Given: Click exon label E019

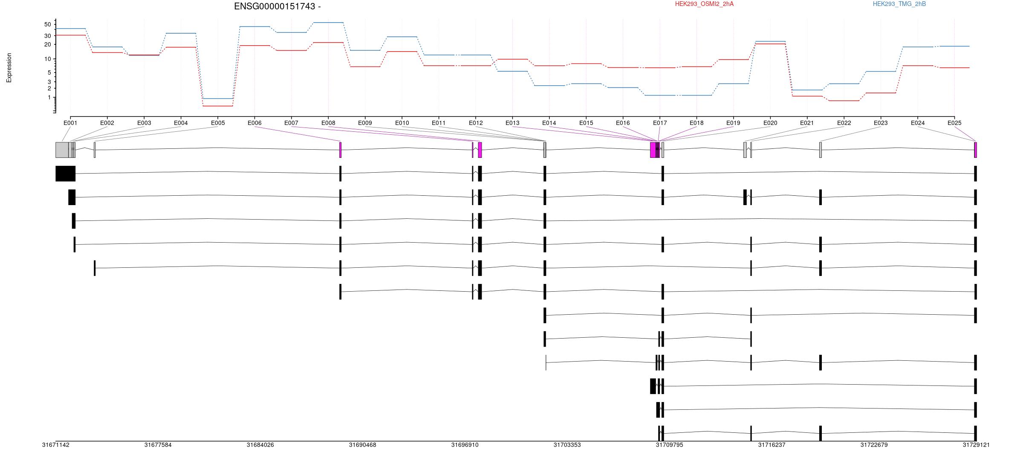Looking at the screenshot, I should coord(733,123).
